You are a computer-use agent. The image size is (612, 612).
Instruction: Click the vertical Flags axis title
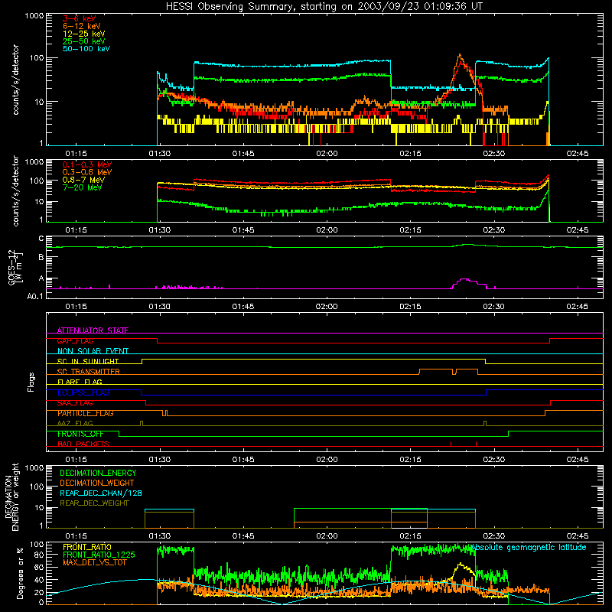click(x=31, y=382)
